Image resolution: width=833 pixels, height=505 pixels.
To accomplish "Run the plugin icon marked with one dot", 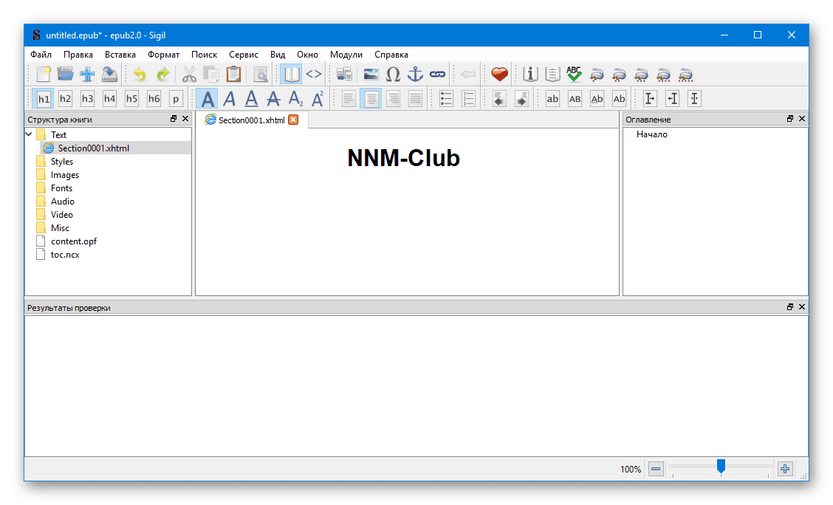I will tap(597, 75).
